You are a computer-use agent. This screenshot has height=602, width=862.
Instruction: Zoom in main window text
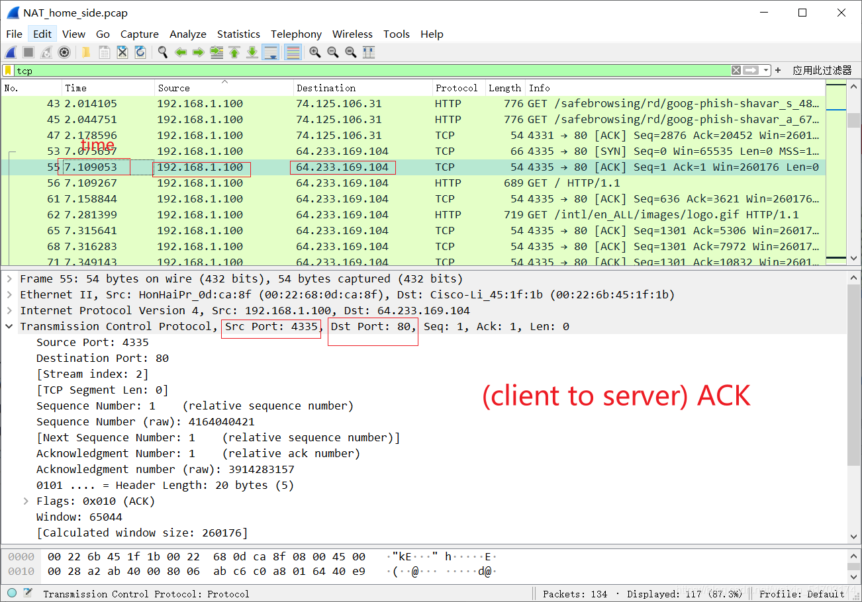pos(315,52)
